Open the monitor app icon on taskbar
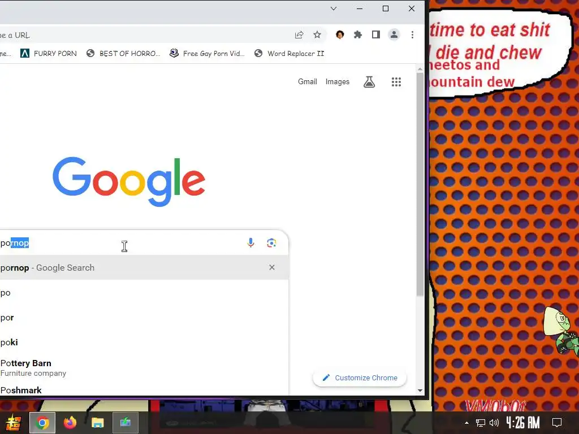Viewport: 579px width, 434px height. click(125, 423)
